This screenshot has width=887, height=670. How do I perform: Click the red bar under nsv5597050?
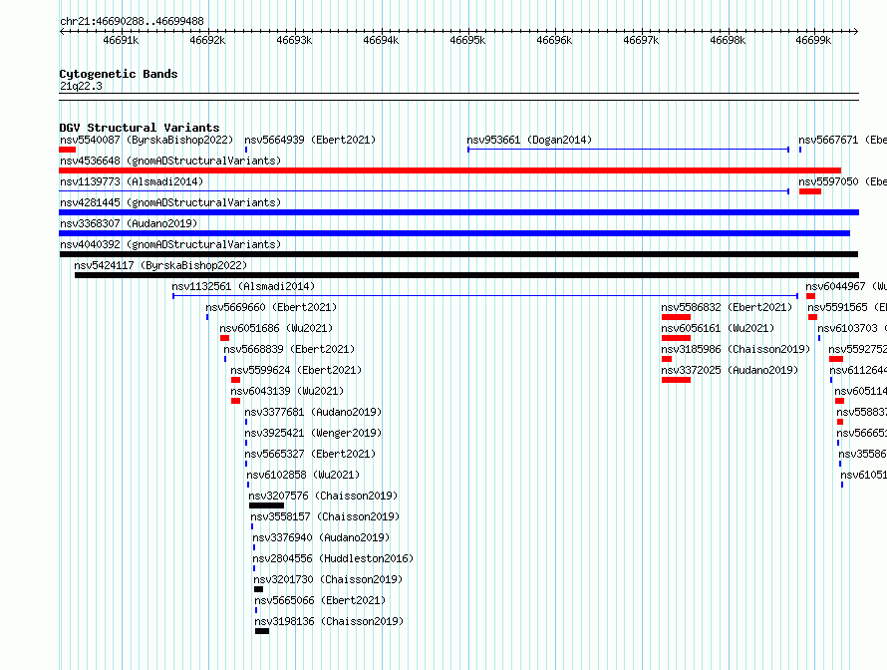coord(810,191)
